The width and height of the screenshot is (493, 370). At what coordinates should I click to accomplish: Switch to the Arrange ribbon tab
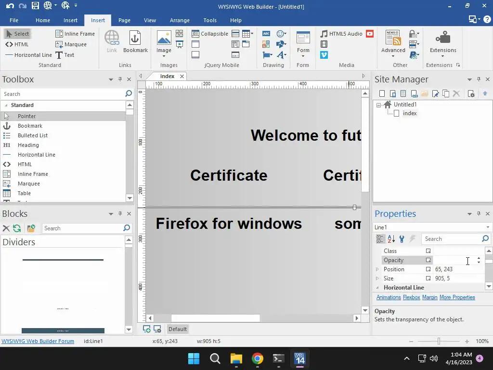180,20
